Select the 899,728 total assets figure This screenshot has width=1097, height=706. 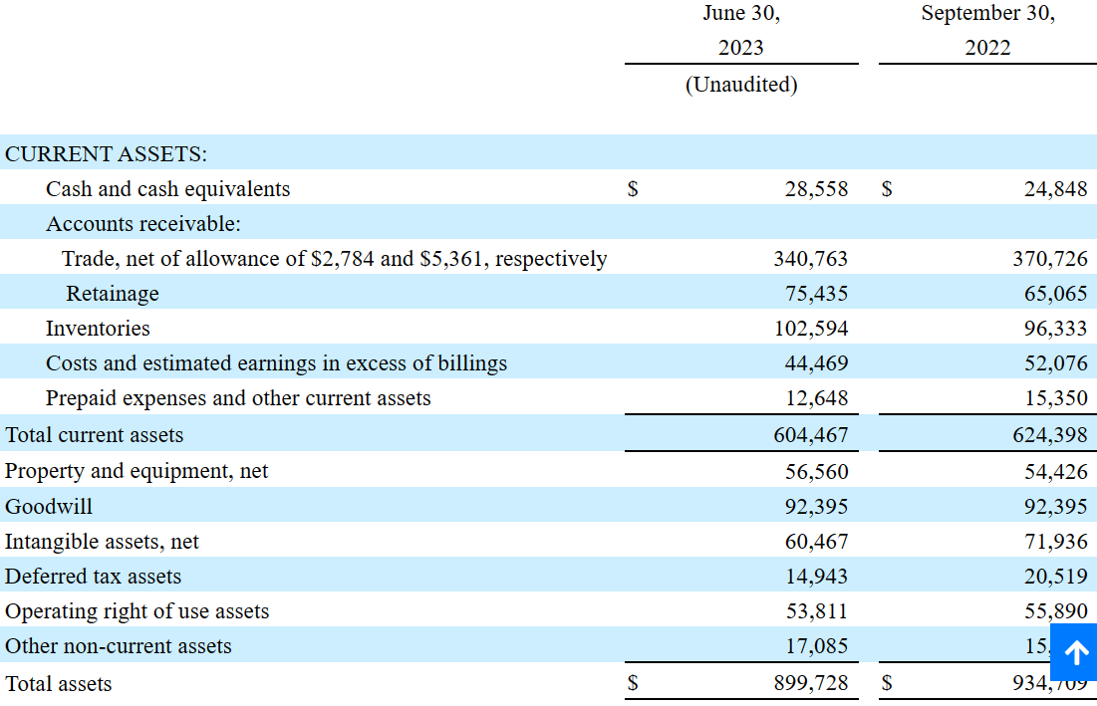click(811, 683)
